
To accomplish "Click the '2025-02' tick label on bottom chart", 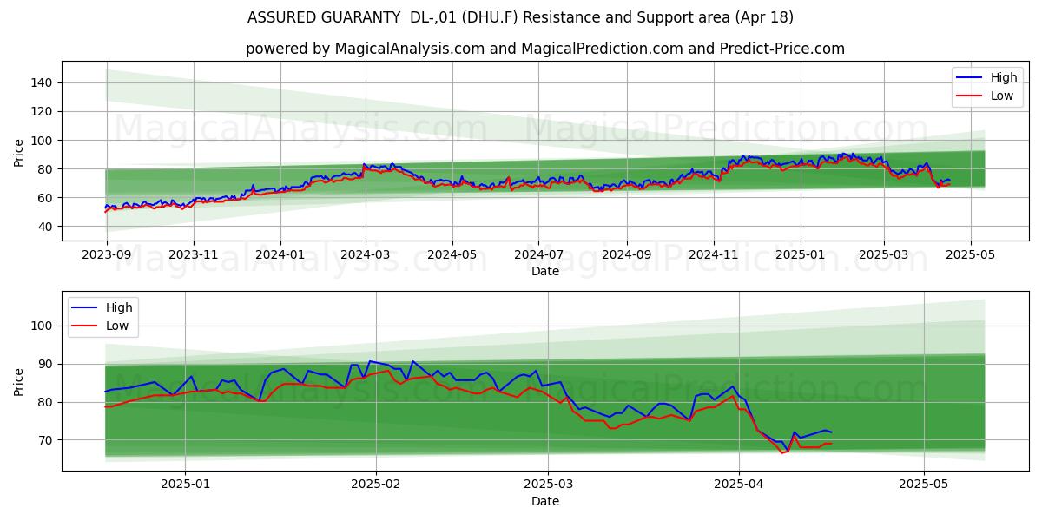I will 376,485.
